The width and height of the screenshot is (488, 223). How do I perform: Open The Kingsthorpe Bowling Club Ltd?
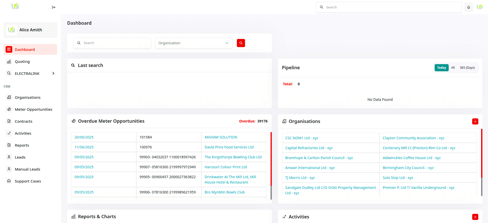pyautogui.click(x=233, y=157)
